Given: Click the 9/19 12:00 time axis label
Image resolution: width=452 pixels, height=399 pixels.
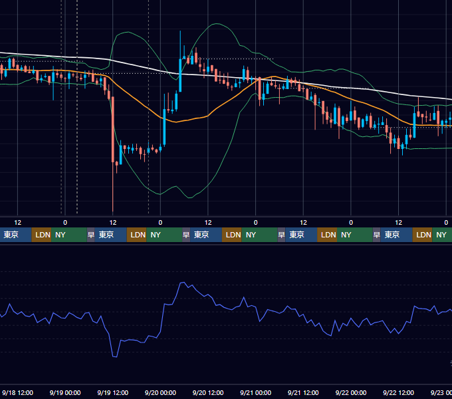Looking at the screenshot, I should [113, 392].
